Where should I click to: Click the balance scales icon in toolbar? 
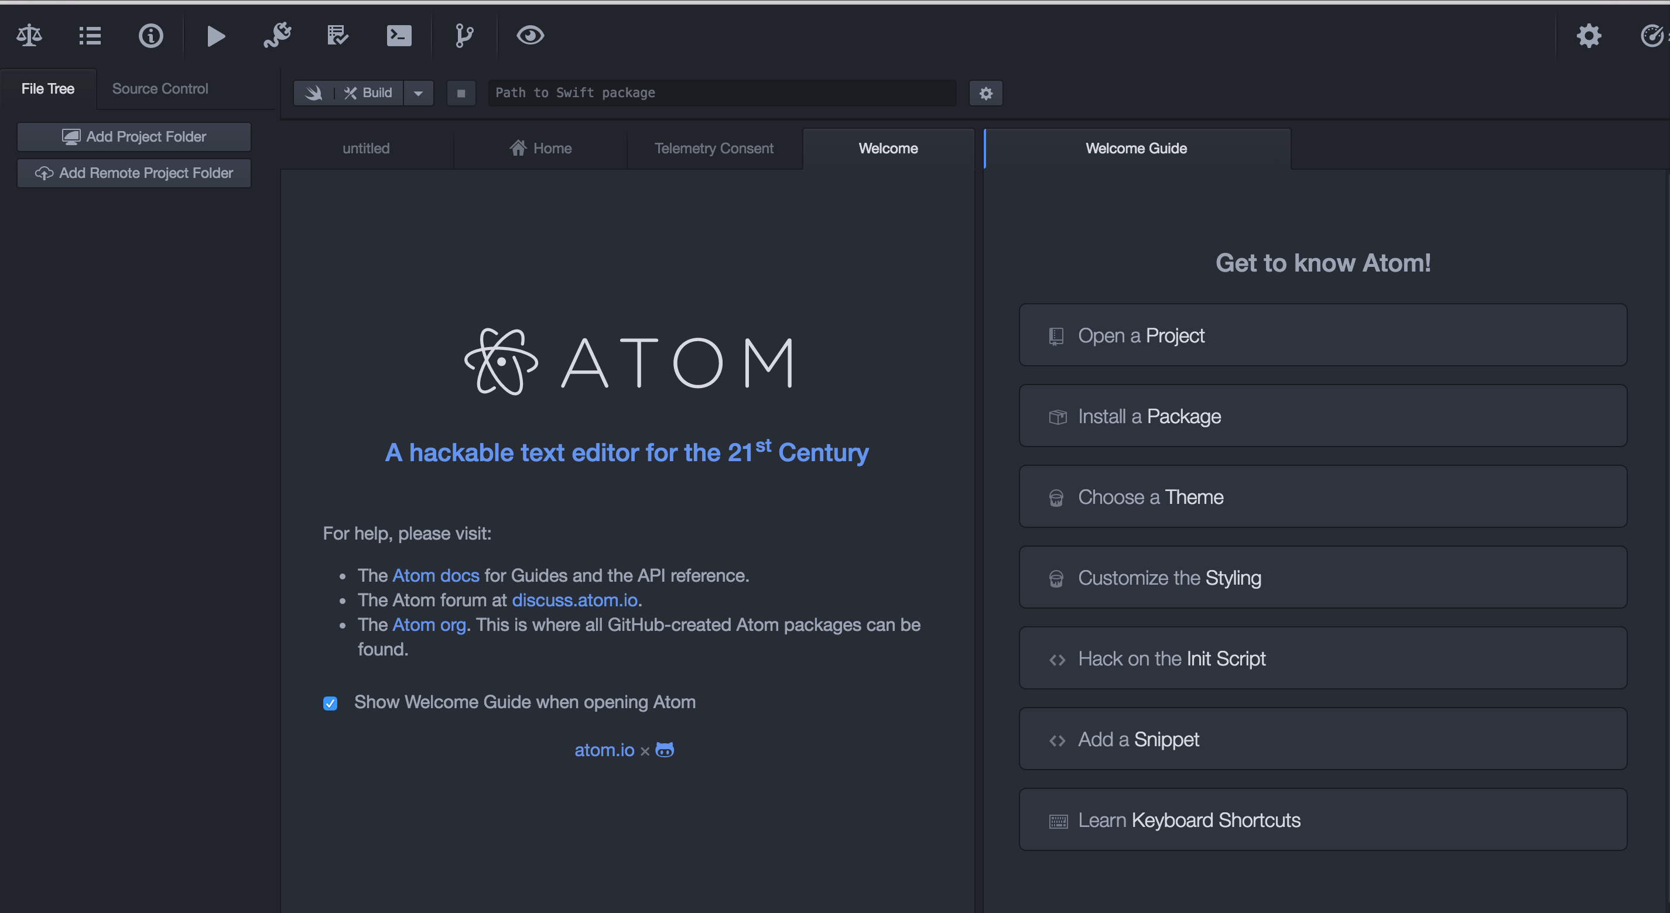tap(29, 36)
